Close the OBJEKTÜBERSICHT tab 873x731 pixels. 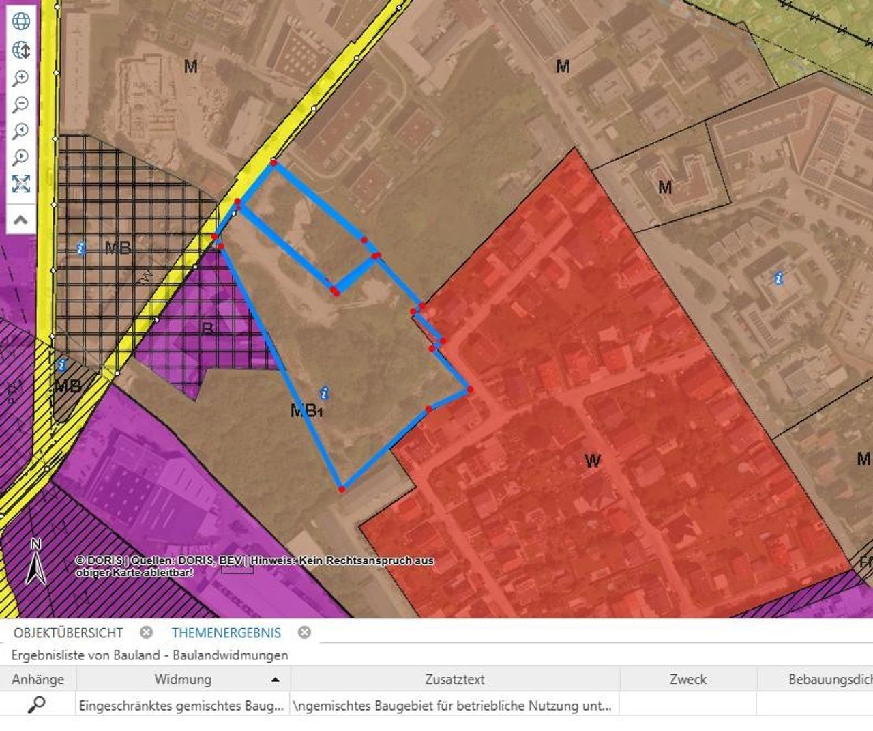click(x=146, y=633)
